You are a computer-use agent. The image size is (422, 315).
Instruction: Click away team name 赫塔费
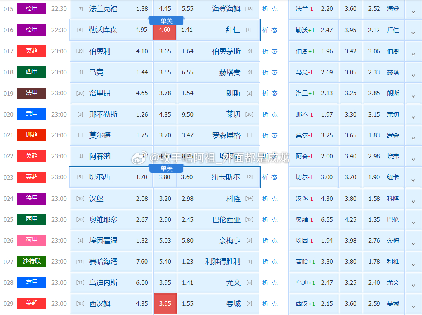(x=230, y=72)
